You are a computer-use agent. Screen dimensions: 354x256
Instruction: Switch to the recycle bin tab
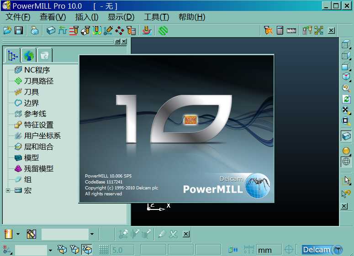(44, 56)
